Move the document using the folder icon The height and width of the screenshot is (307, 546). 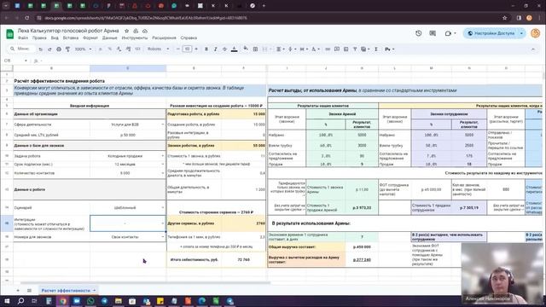(x=136, y=31)
